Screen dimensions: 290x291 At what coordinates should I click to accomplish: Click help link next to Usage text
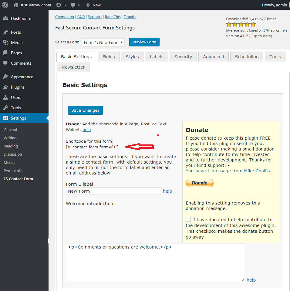coord(87,130)
